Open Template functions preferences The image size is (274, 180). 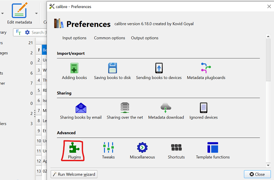pyautogui.click(x=213, y=151)
